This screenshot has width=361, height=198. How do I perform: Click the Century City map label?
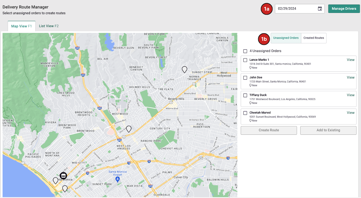click(x=160, y=129)
